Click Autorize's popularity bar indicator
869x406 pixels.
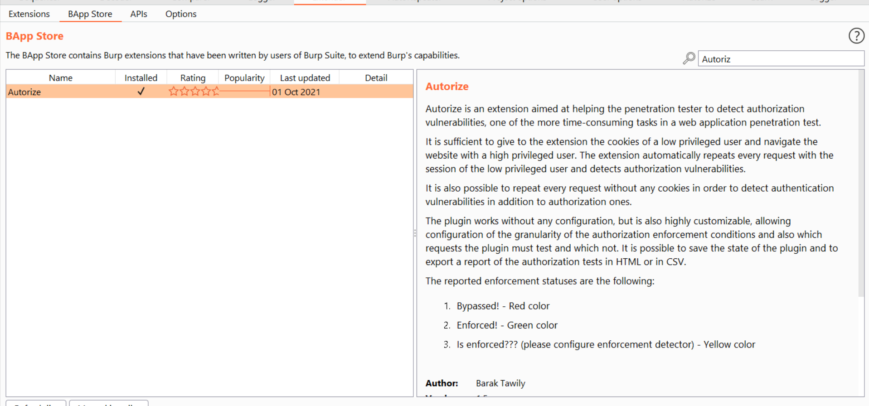coord(245,92)
